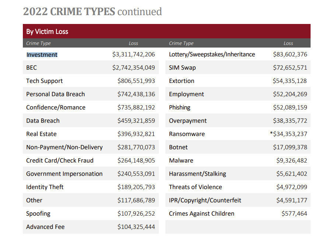The image size is (322, 237).
Task: Click the "Advanced Fee" row label
Action: (45, 227)
